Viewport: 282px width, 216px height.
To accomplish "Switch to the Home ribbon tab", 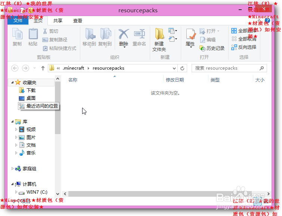I will (38, 20).
